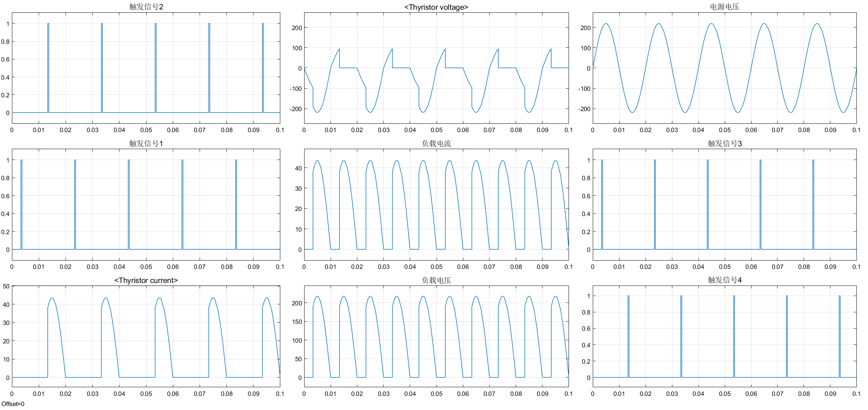Select the last pulse in 触发信号4 plot
Screen dimensions: 868x410
pyautogui.click(x=839, y=337)
